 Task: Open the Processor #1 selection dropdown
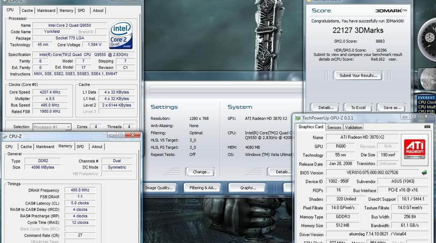click(52, 127)
